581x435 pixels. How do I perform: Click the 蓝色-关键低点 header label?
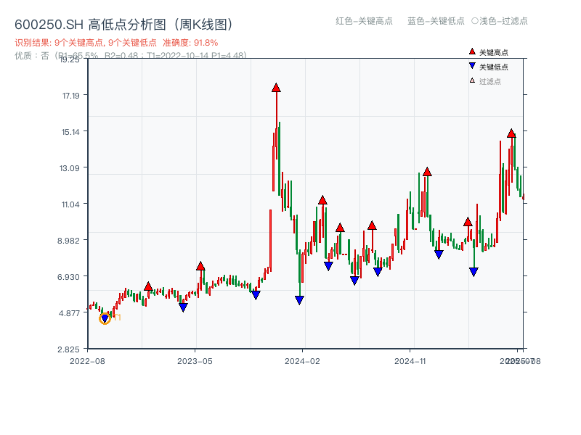pyautogui.click(x=436, y=21)
